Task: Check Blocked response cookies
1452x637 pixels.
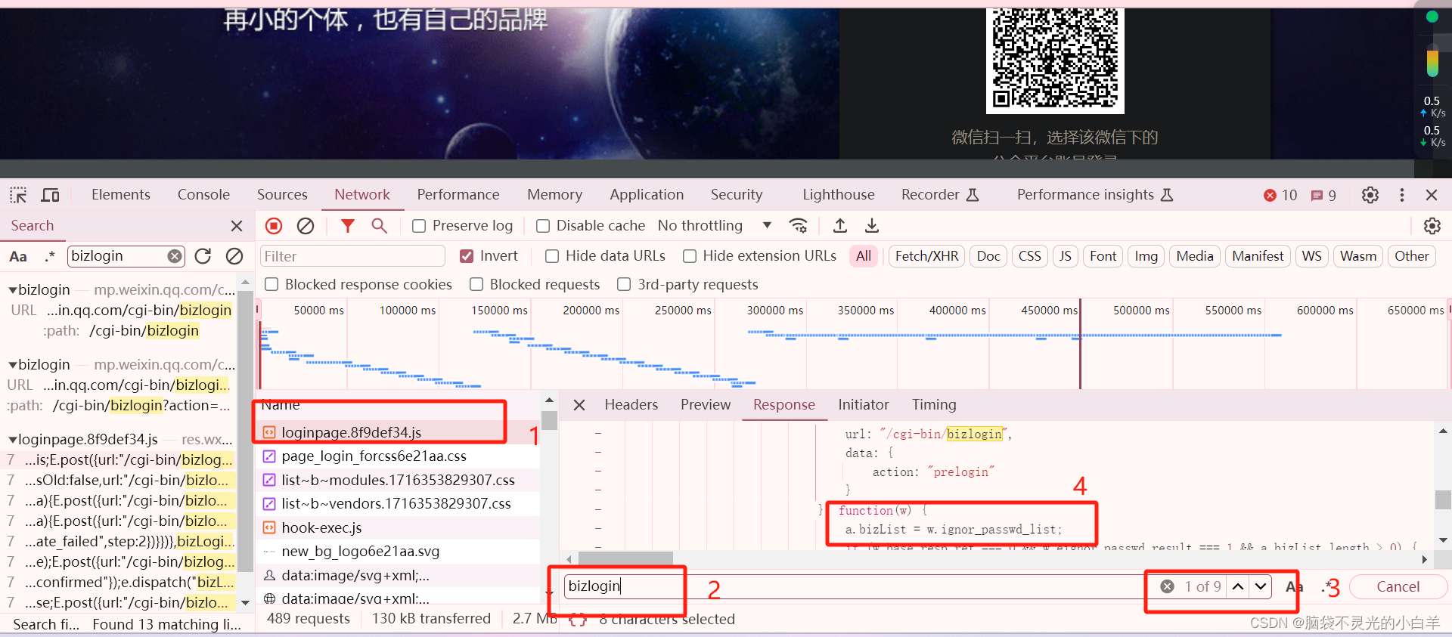Action: point(272,284)
